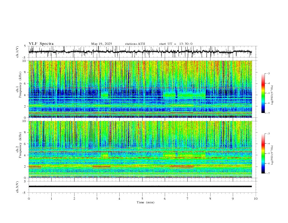Click the "station=ATH" header label
Viewport: 288px width, 223px height.
135,44
